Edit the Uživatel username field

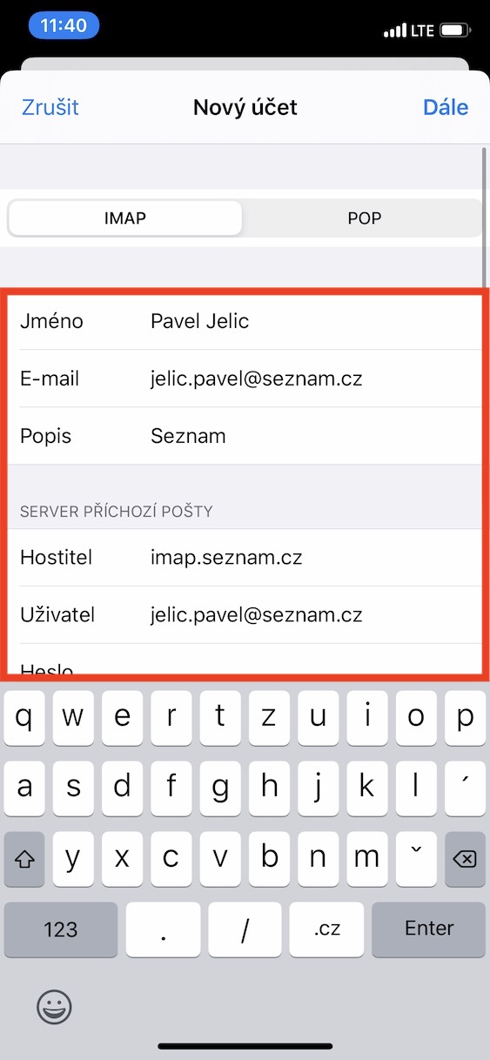pos(245,615)
